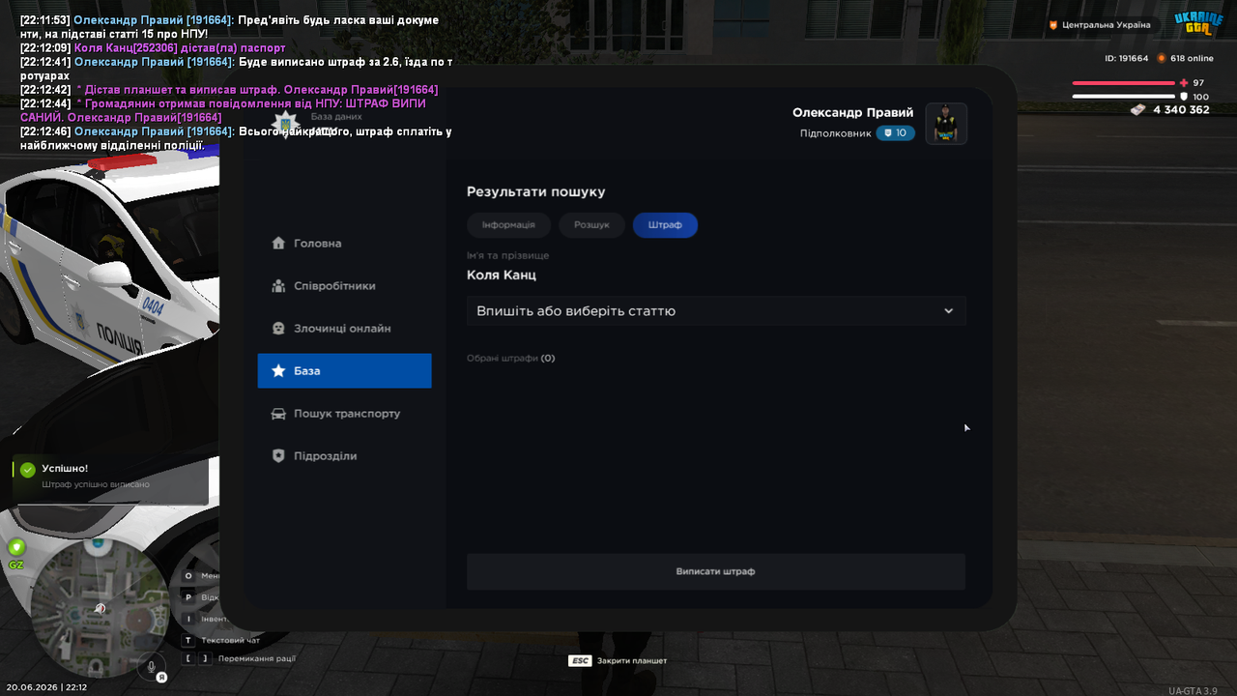Click the Закрити планшет label
Screen dimensions: 1237x696
(x=632, y=661)
